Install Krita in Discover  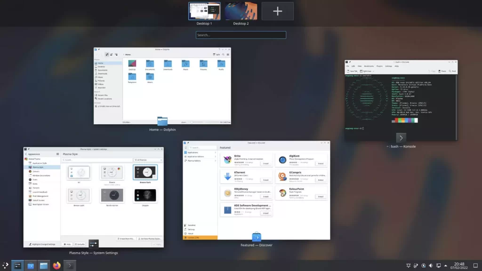tap(265, 163)
